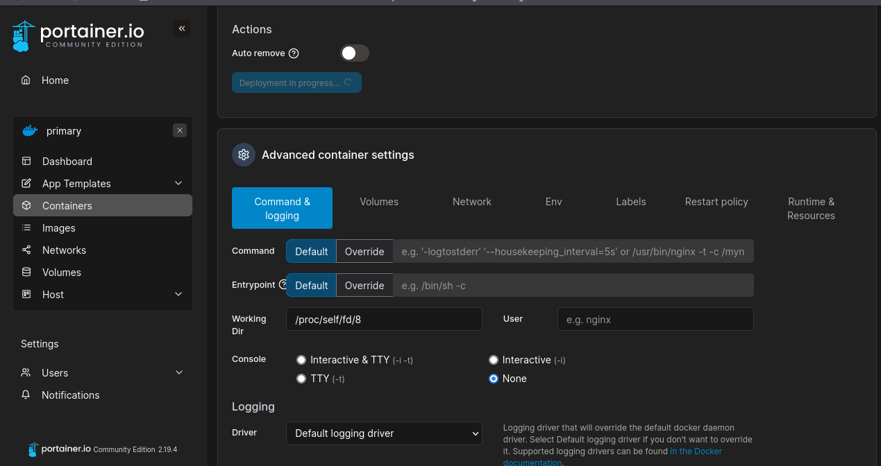Open Notifications in the sidebar
Viewport: 881px width, 466px height.
point(70,395)
